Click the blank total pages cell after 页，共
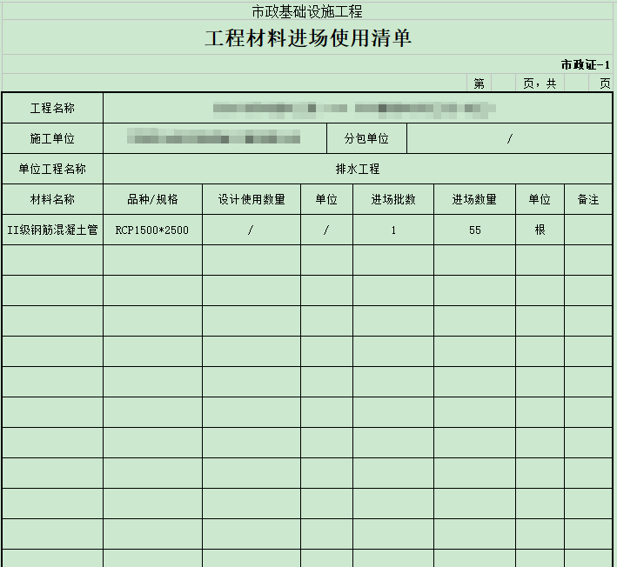 [576, 83]
